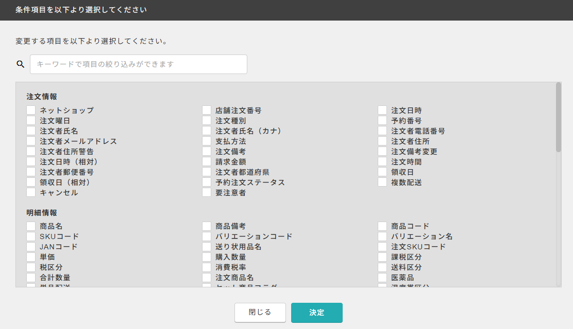Check 注文者メールアドレス option
This screenshot has height=329, width=573.
31,141
